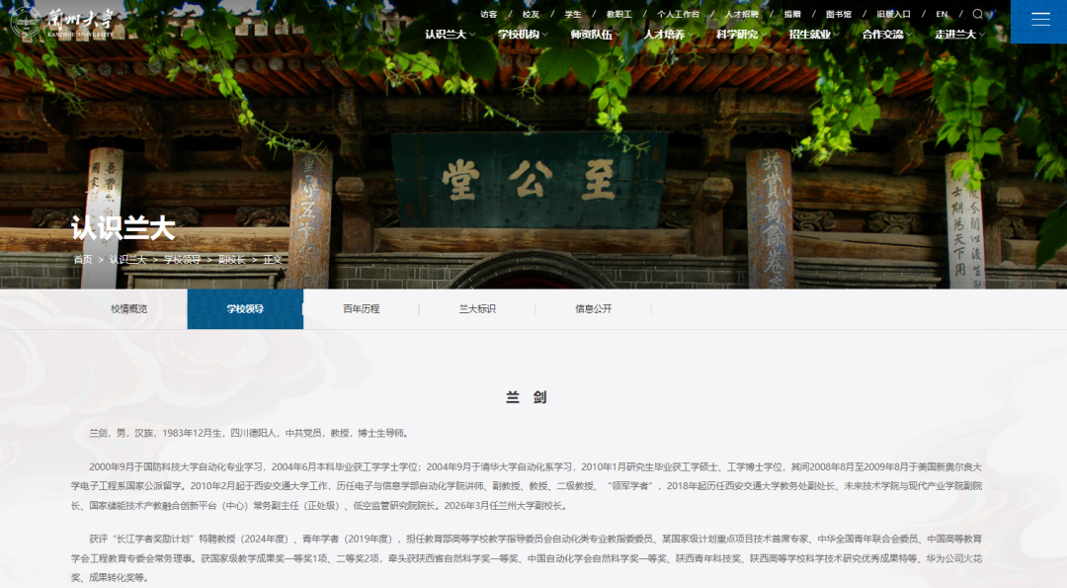Select the 百年历程 tab
Viewport: 1067px width, 588px height.
point(361,309)
